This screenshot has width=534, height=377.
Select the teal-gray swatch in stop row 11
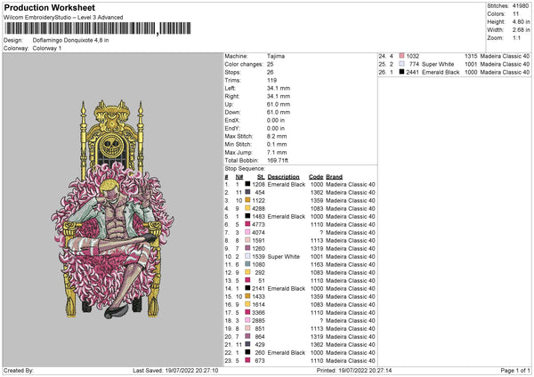click(x=247, y=264)
